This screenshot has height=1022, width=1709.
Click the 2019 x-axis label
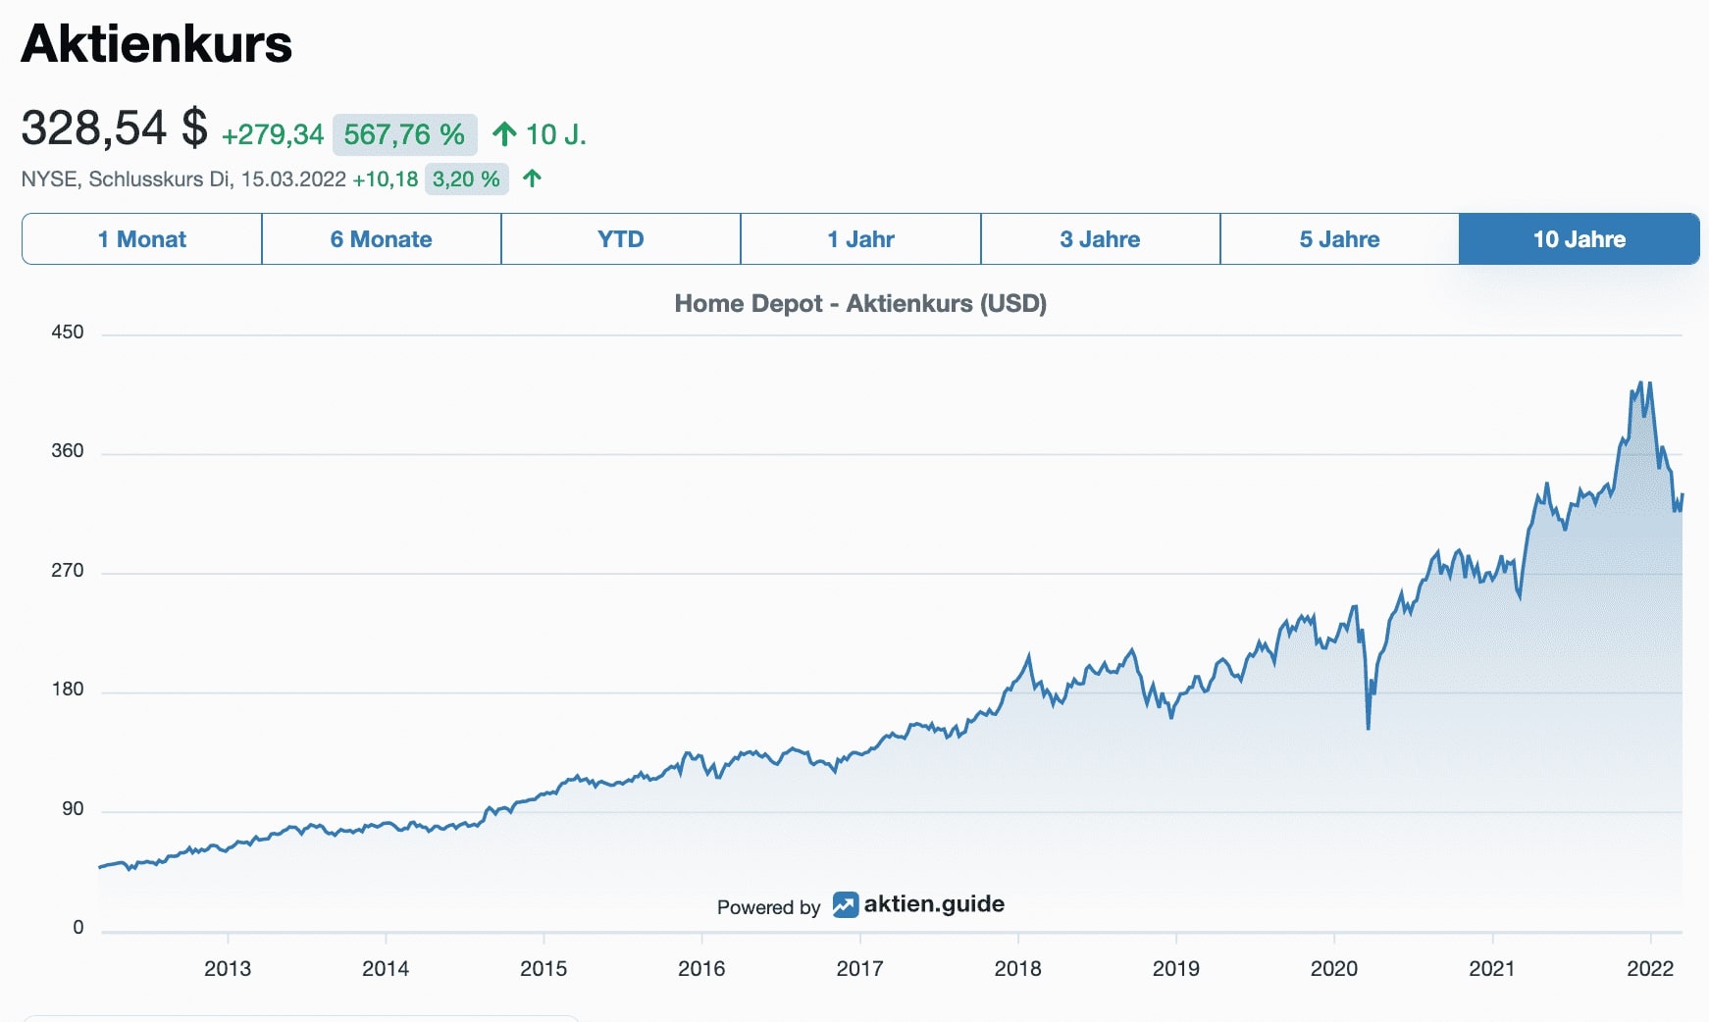click(x=1176, y=969)
